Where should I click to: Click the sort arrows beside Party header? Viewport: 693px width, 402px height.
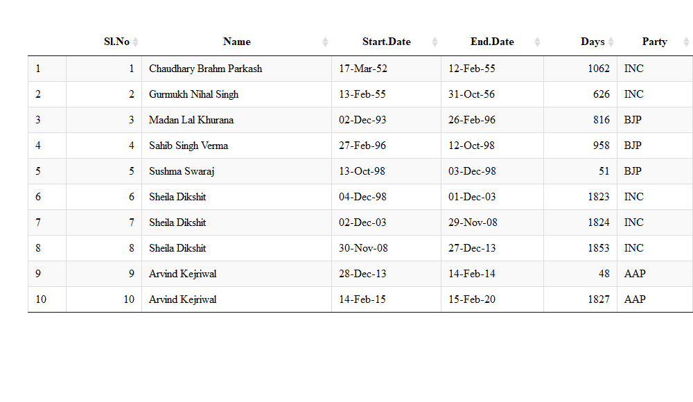(686, 42)
